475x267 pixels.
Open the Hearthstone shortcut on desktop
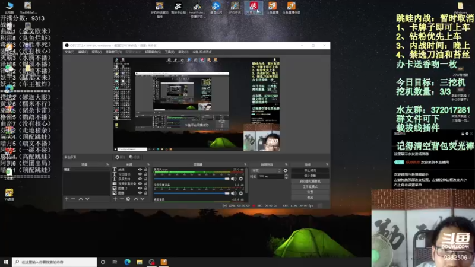[197, 9]
